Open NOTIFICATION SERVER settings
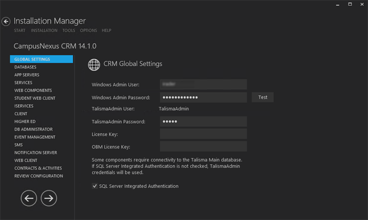Viewport: 368px width, 220px height. coord(36,153)
